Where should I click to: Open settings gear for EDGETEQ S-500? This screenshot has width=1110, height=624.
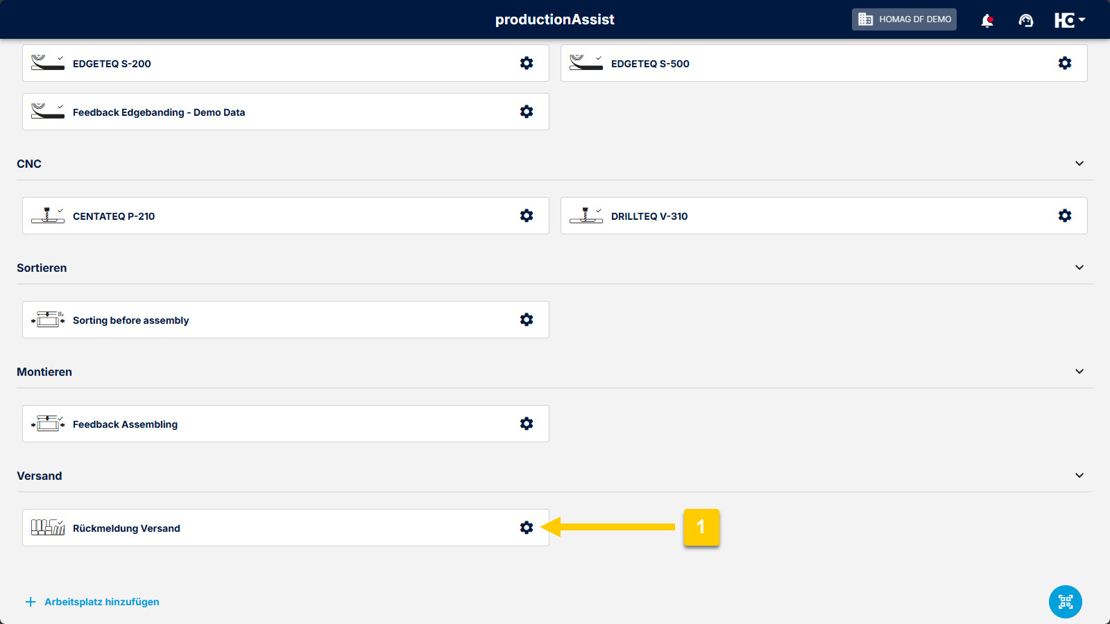coord(1065,63)
